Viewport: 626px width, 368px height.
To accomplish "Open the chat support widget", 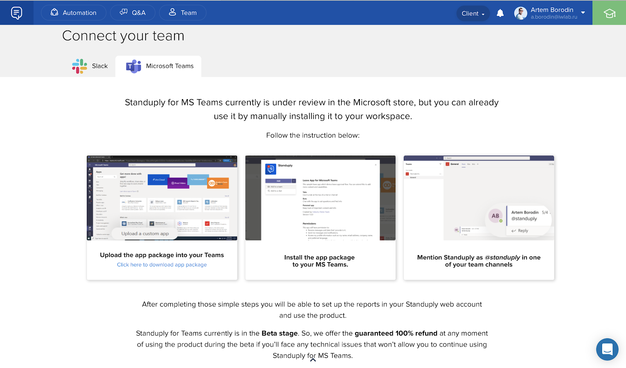I will [x=607, y=349].
